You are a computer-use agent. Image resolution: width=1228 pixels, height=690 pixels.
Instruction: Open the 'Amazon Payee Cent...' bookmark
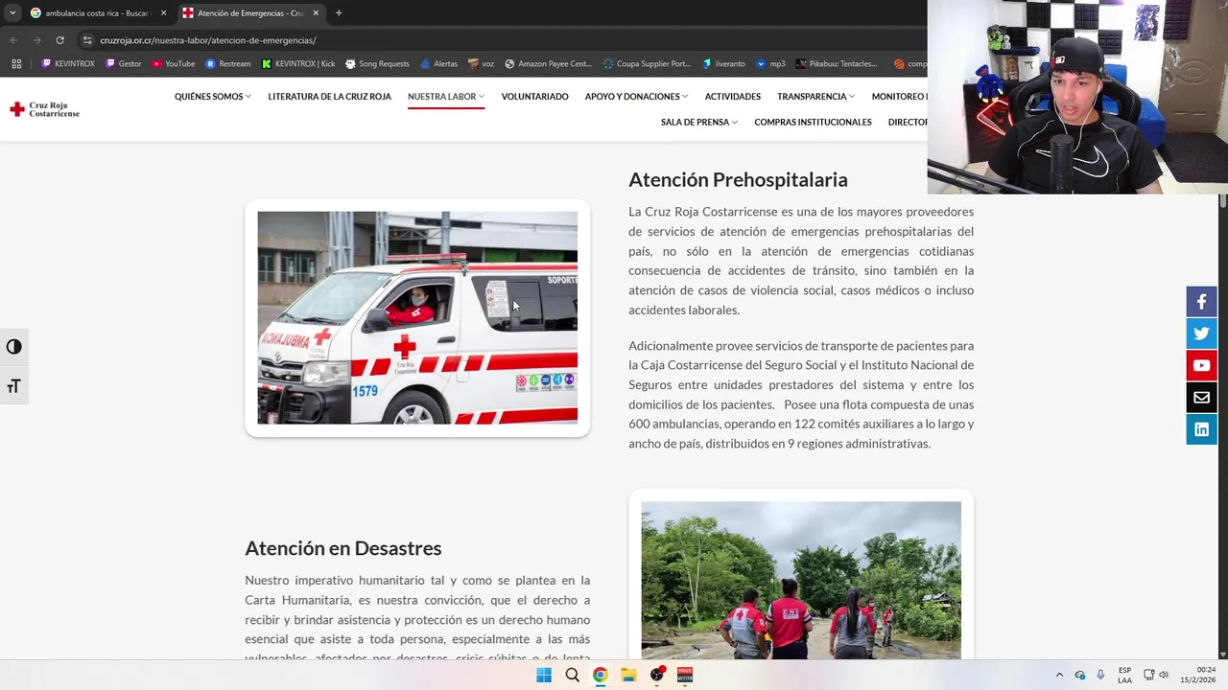tap(549, 64)
